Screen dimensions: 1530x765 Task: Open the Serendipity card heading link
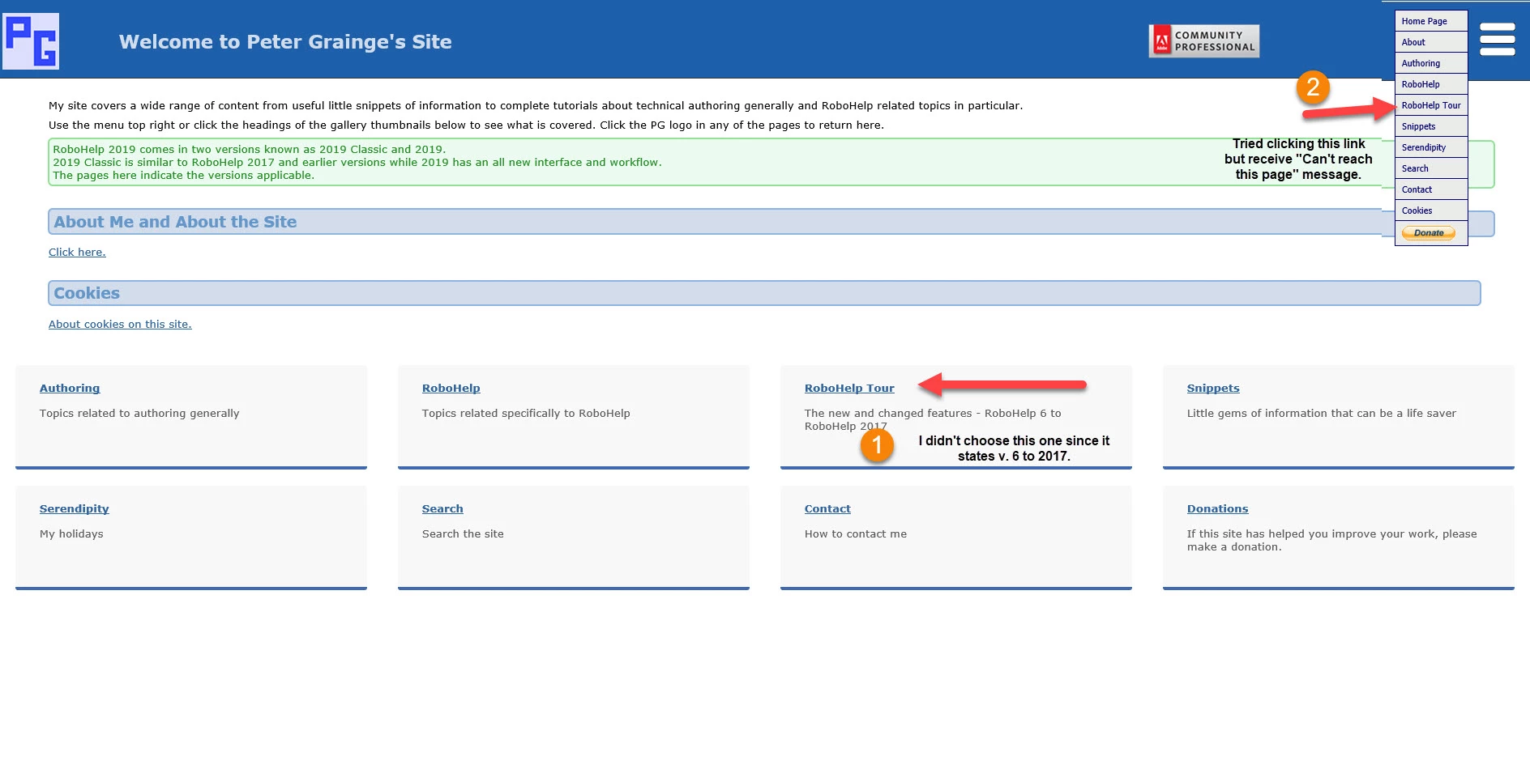(75, 508)
